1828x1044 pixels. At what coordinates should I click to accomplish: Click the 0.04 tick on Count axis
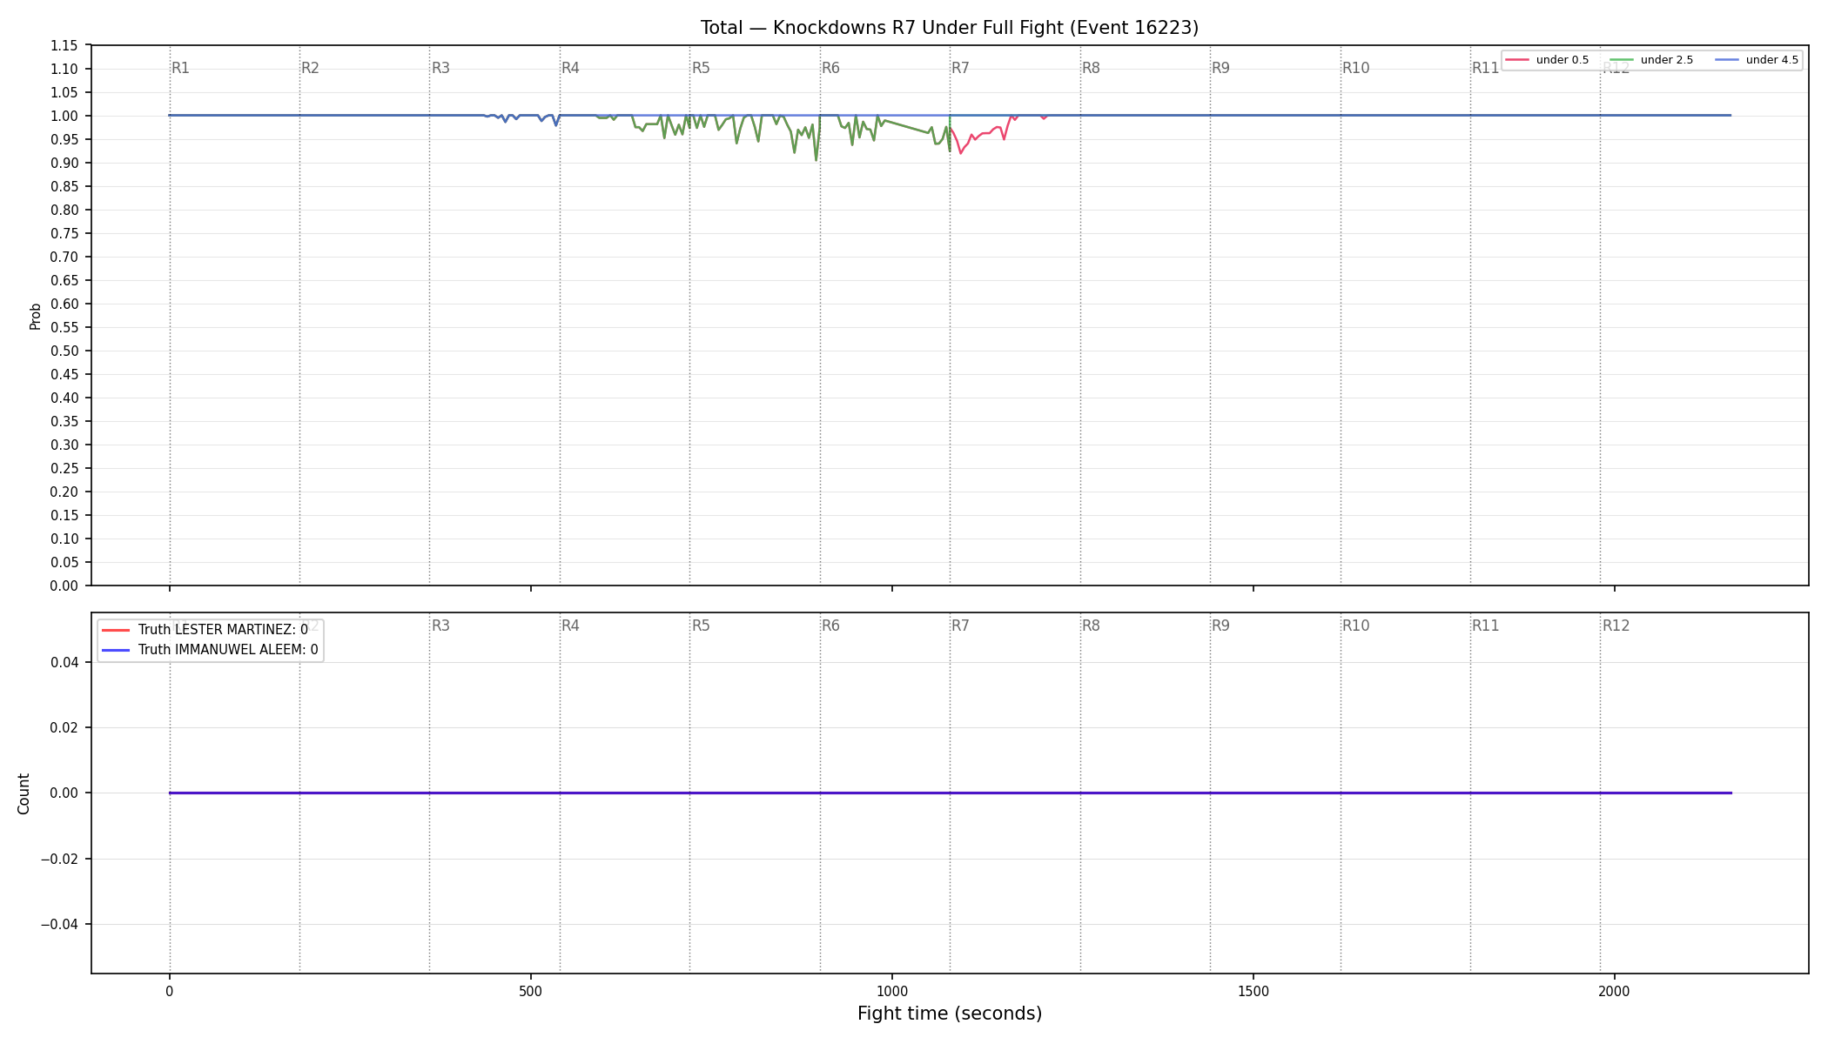coord(64,663)
